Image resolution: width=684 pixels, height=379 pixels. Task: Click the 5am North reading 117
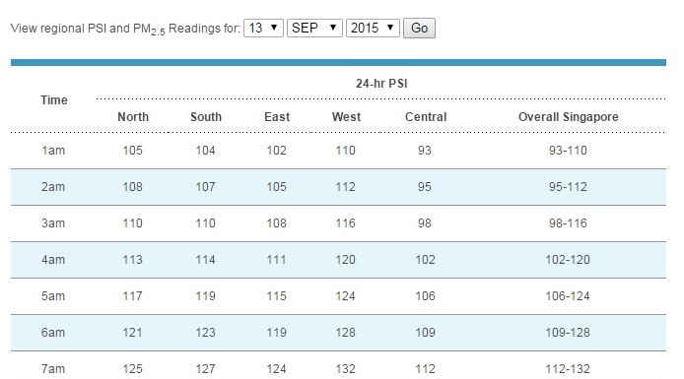click(133, 296)
